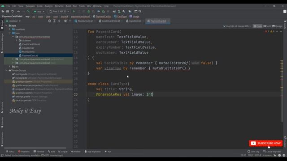Open the Event Log tool window
The image size is (287, 161).
click(253, 152)
